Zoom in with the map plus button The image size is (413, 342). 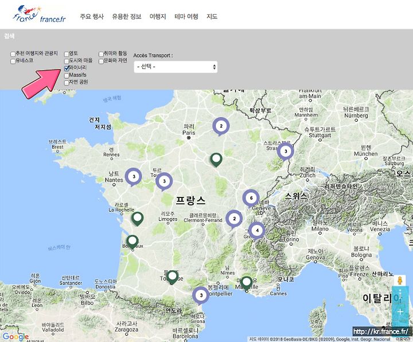click(x=400, y=312)
